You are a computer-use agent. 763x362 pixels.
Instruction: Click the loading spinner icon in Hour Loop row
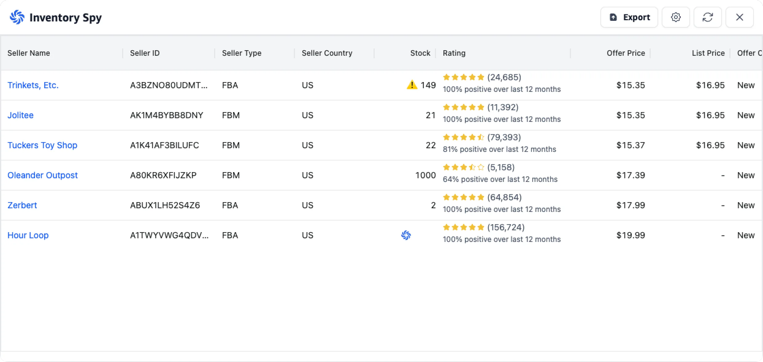(x=406, y=235)
